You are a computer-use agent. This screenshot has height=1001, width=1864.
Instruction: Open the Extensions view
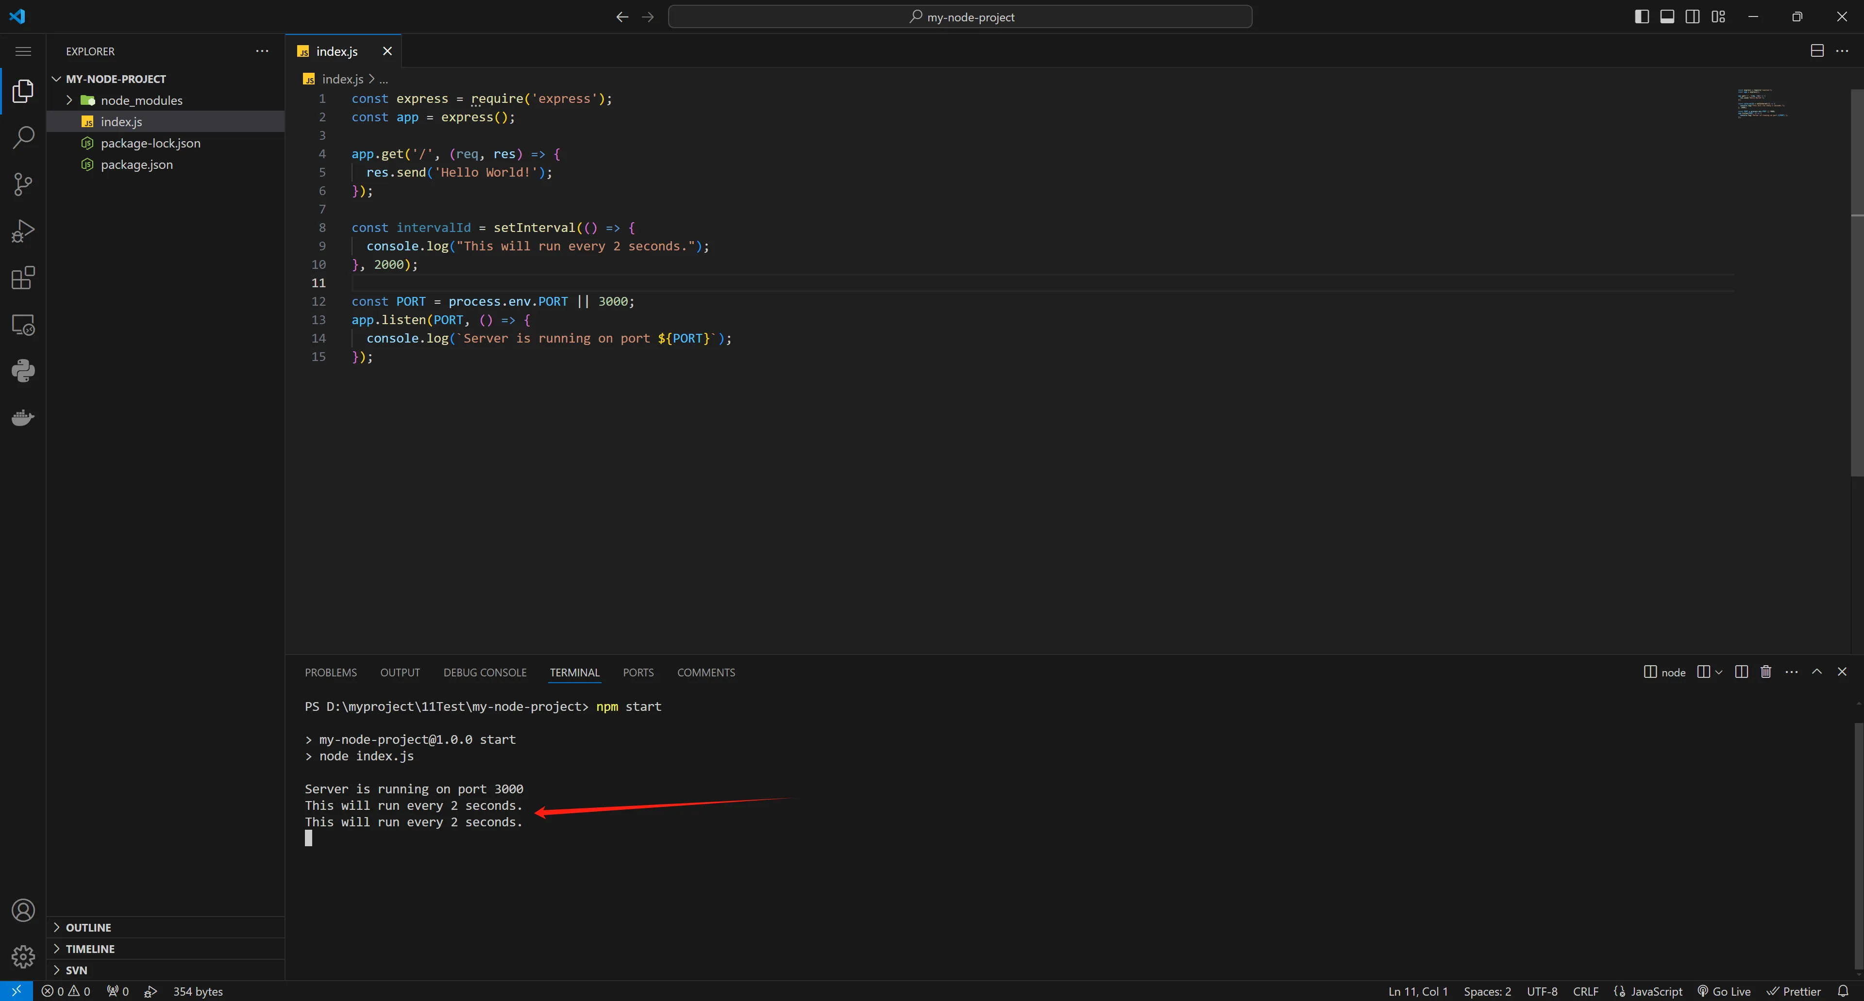pos(23,278)
